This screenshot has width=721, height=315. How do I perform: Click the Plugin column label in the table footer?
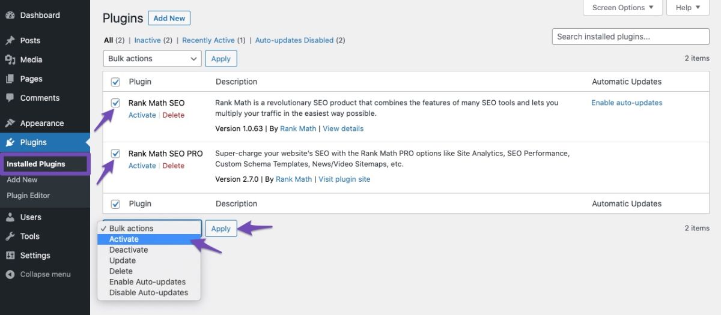140,204
